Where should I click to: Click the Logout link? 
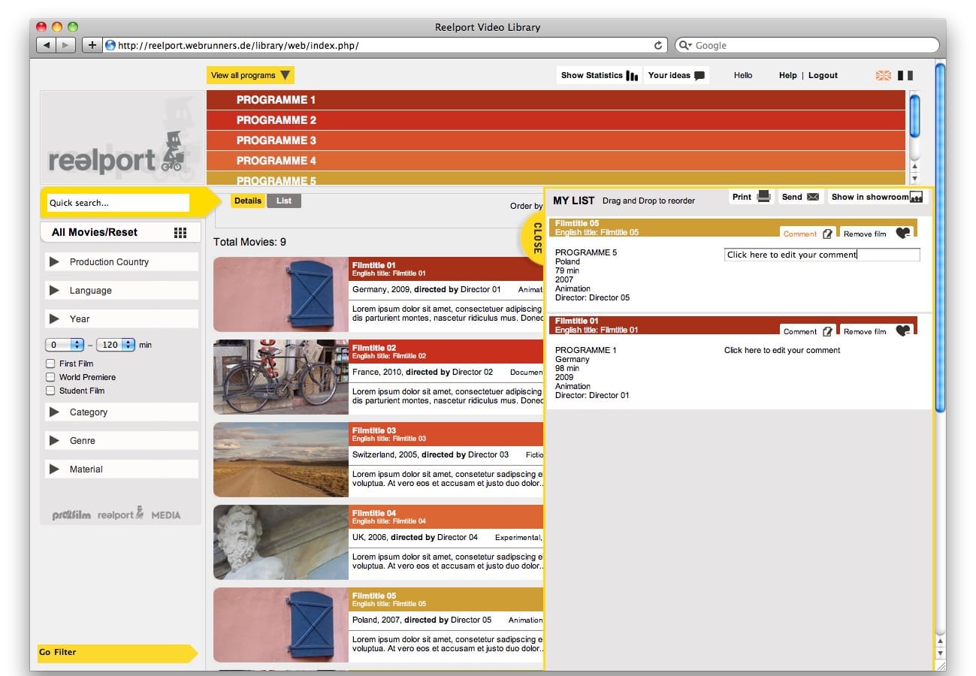pos(823,75)
